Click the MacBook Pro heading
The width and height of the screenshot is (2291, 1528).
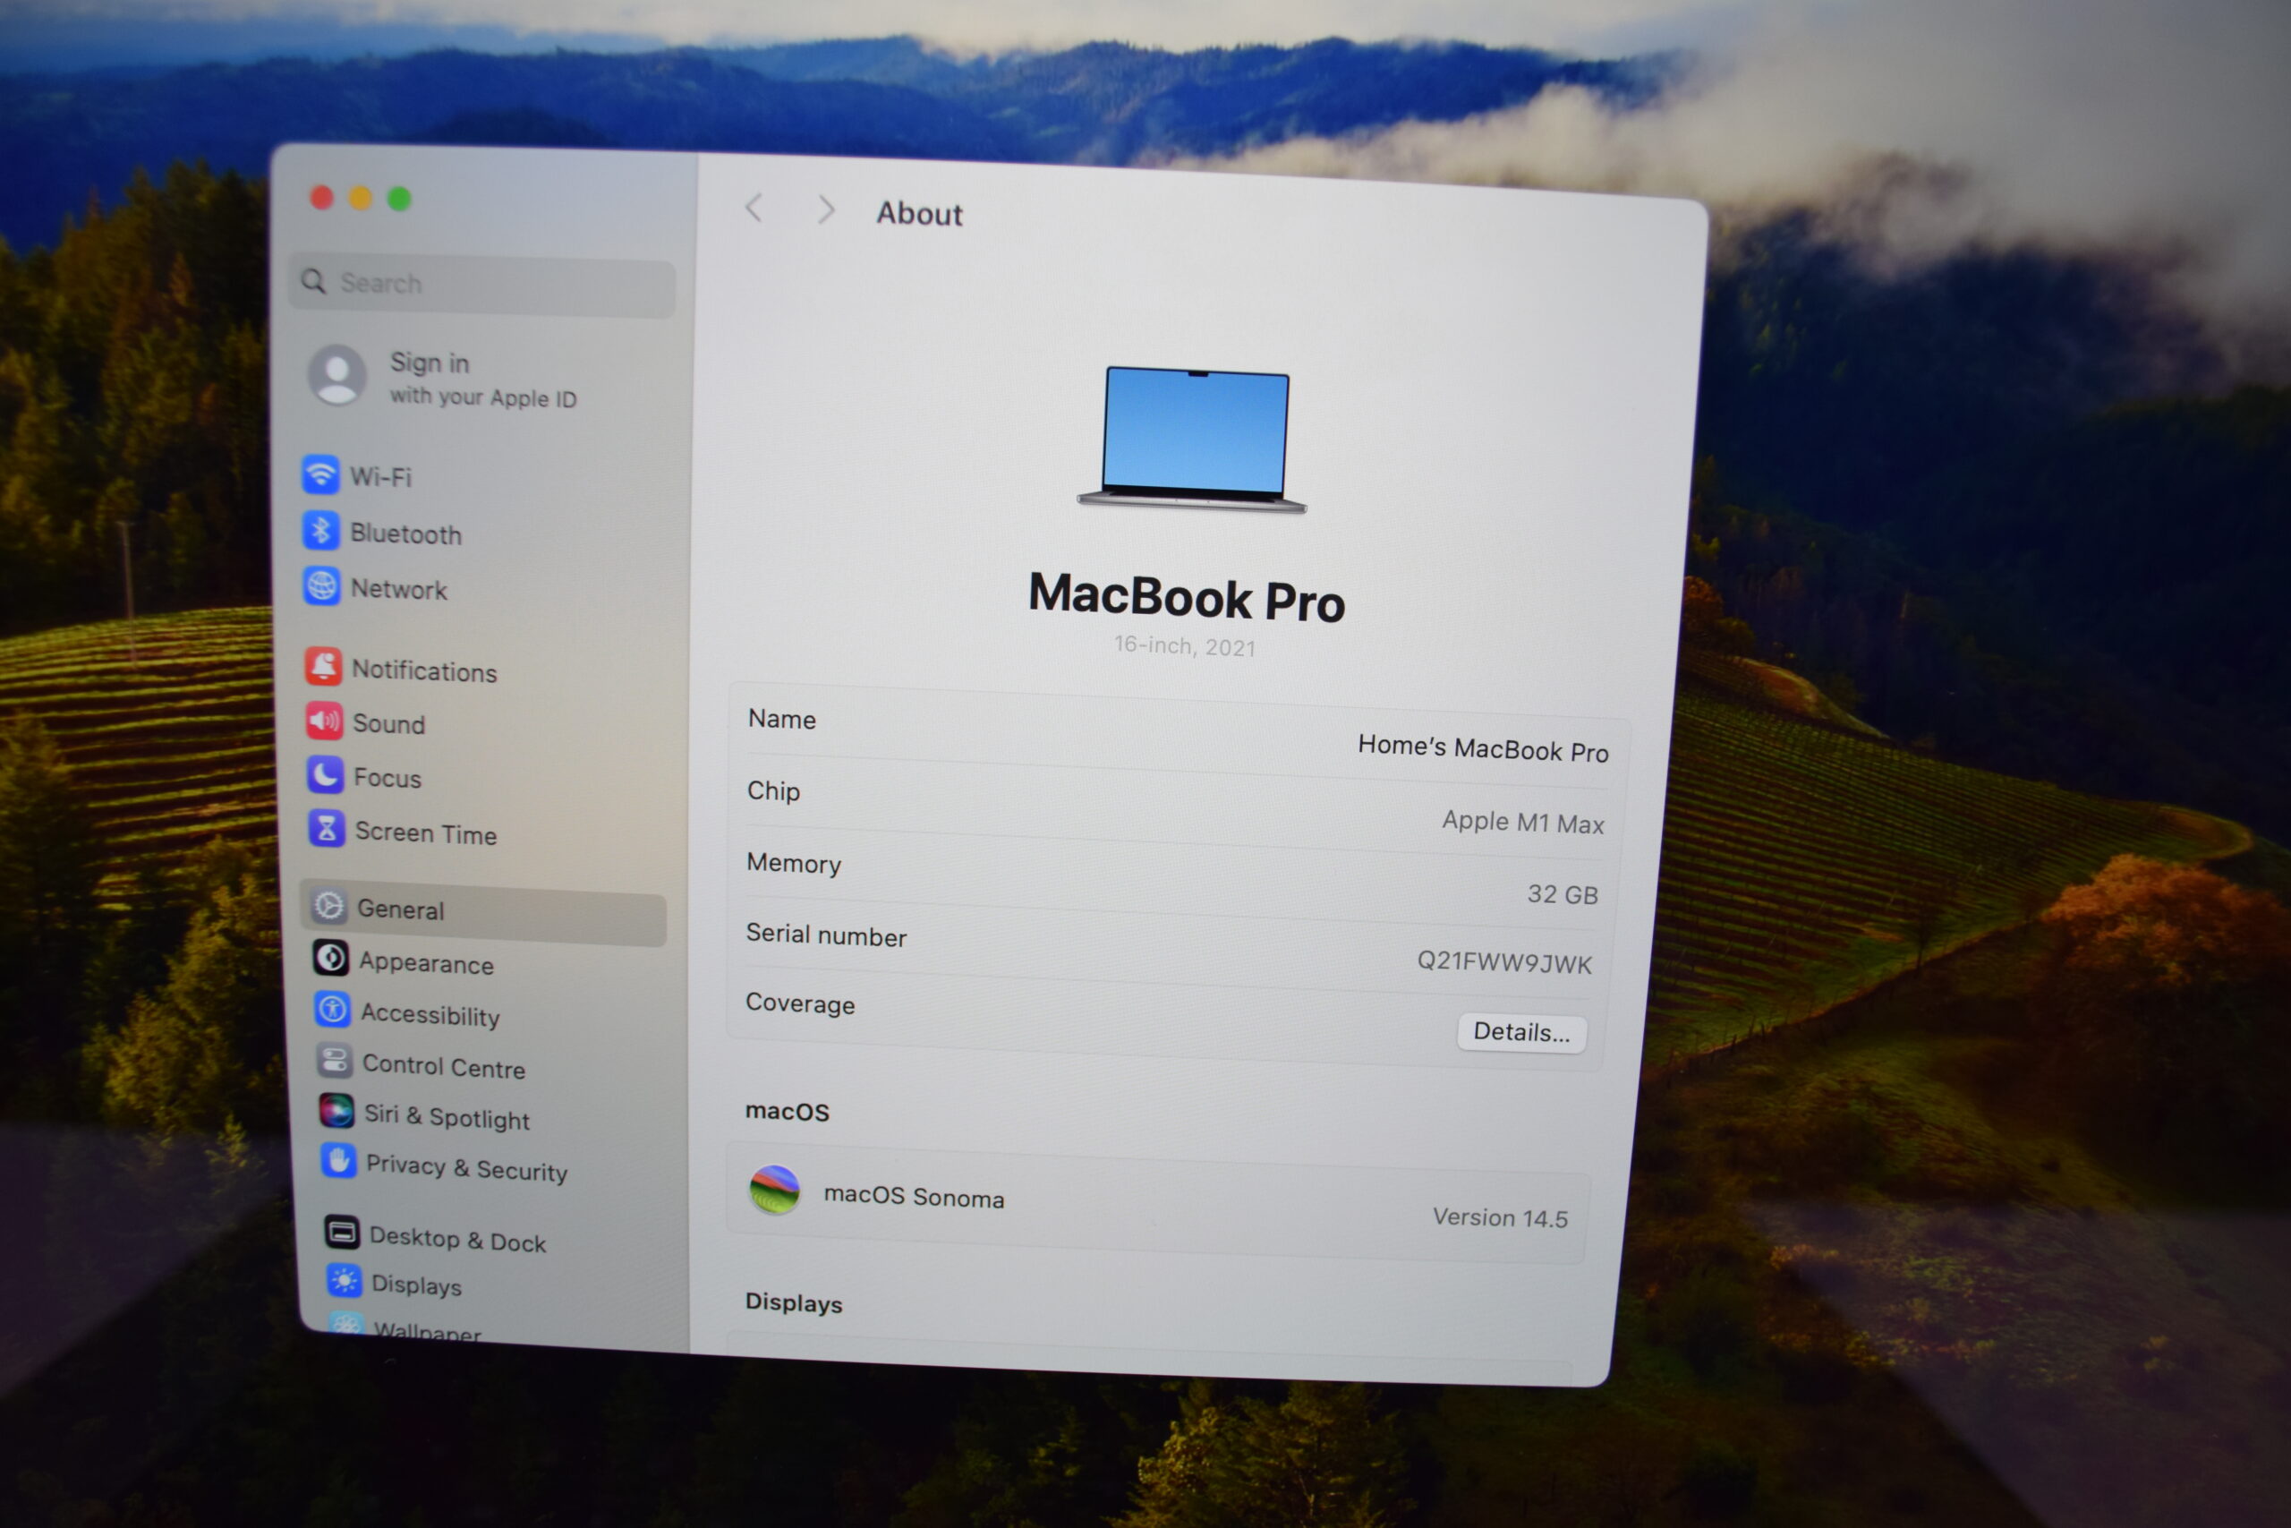1187,596
